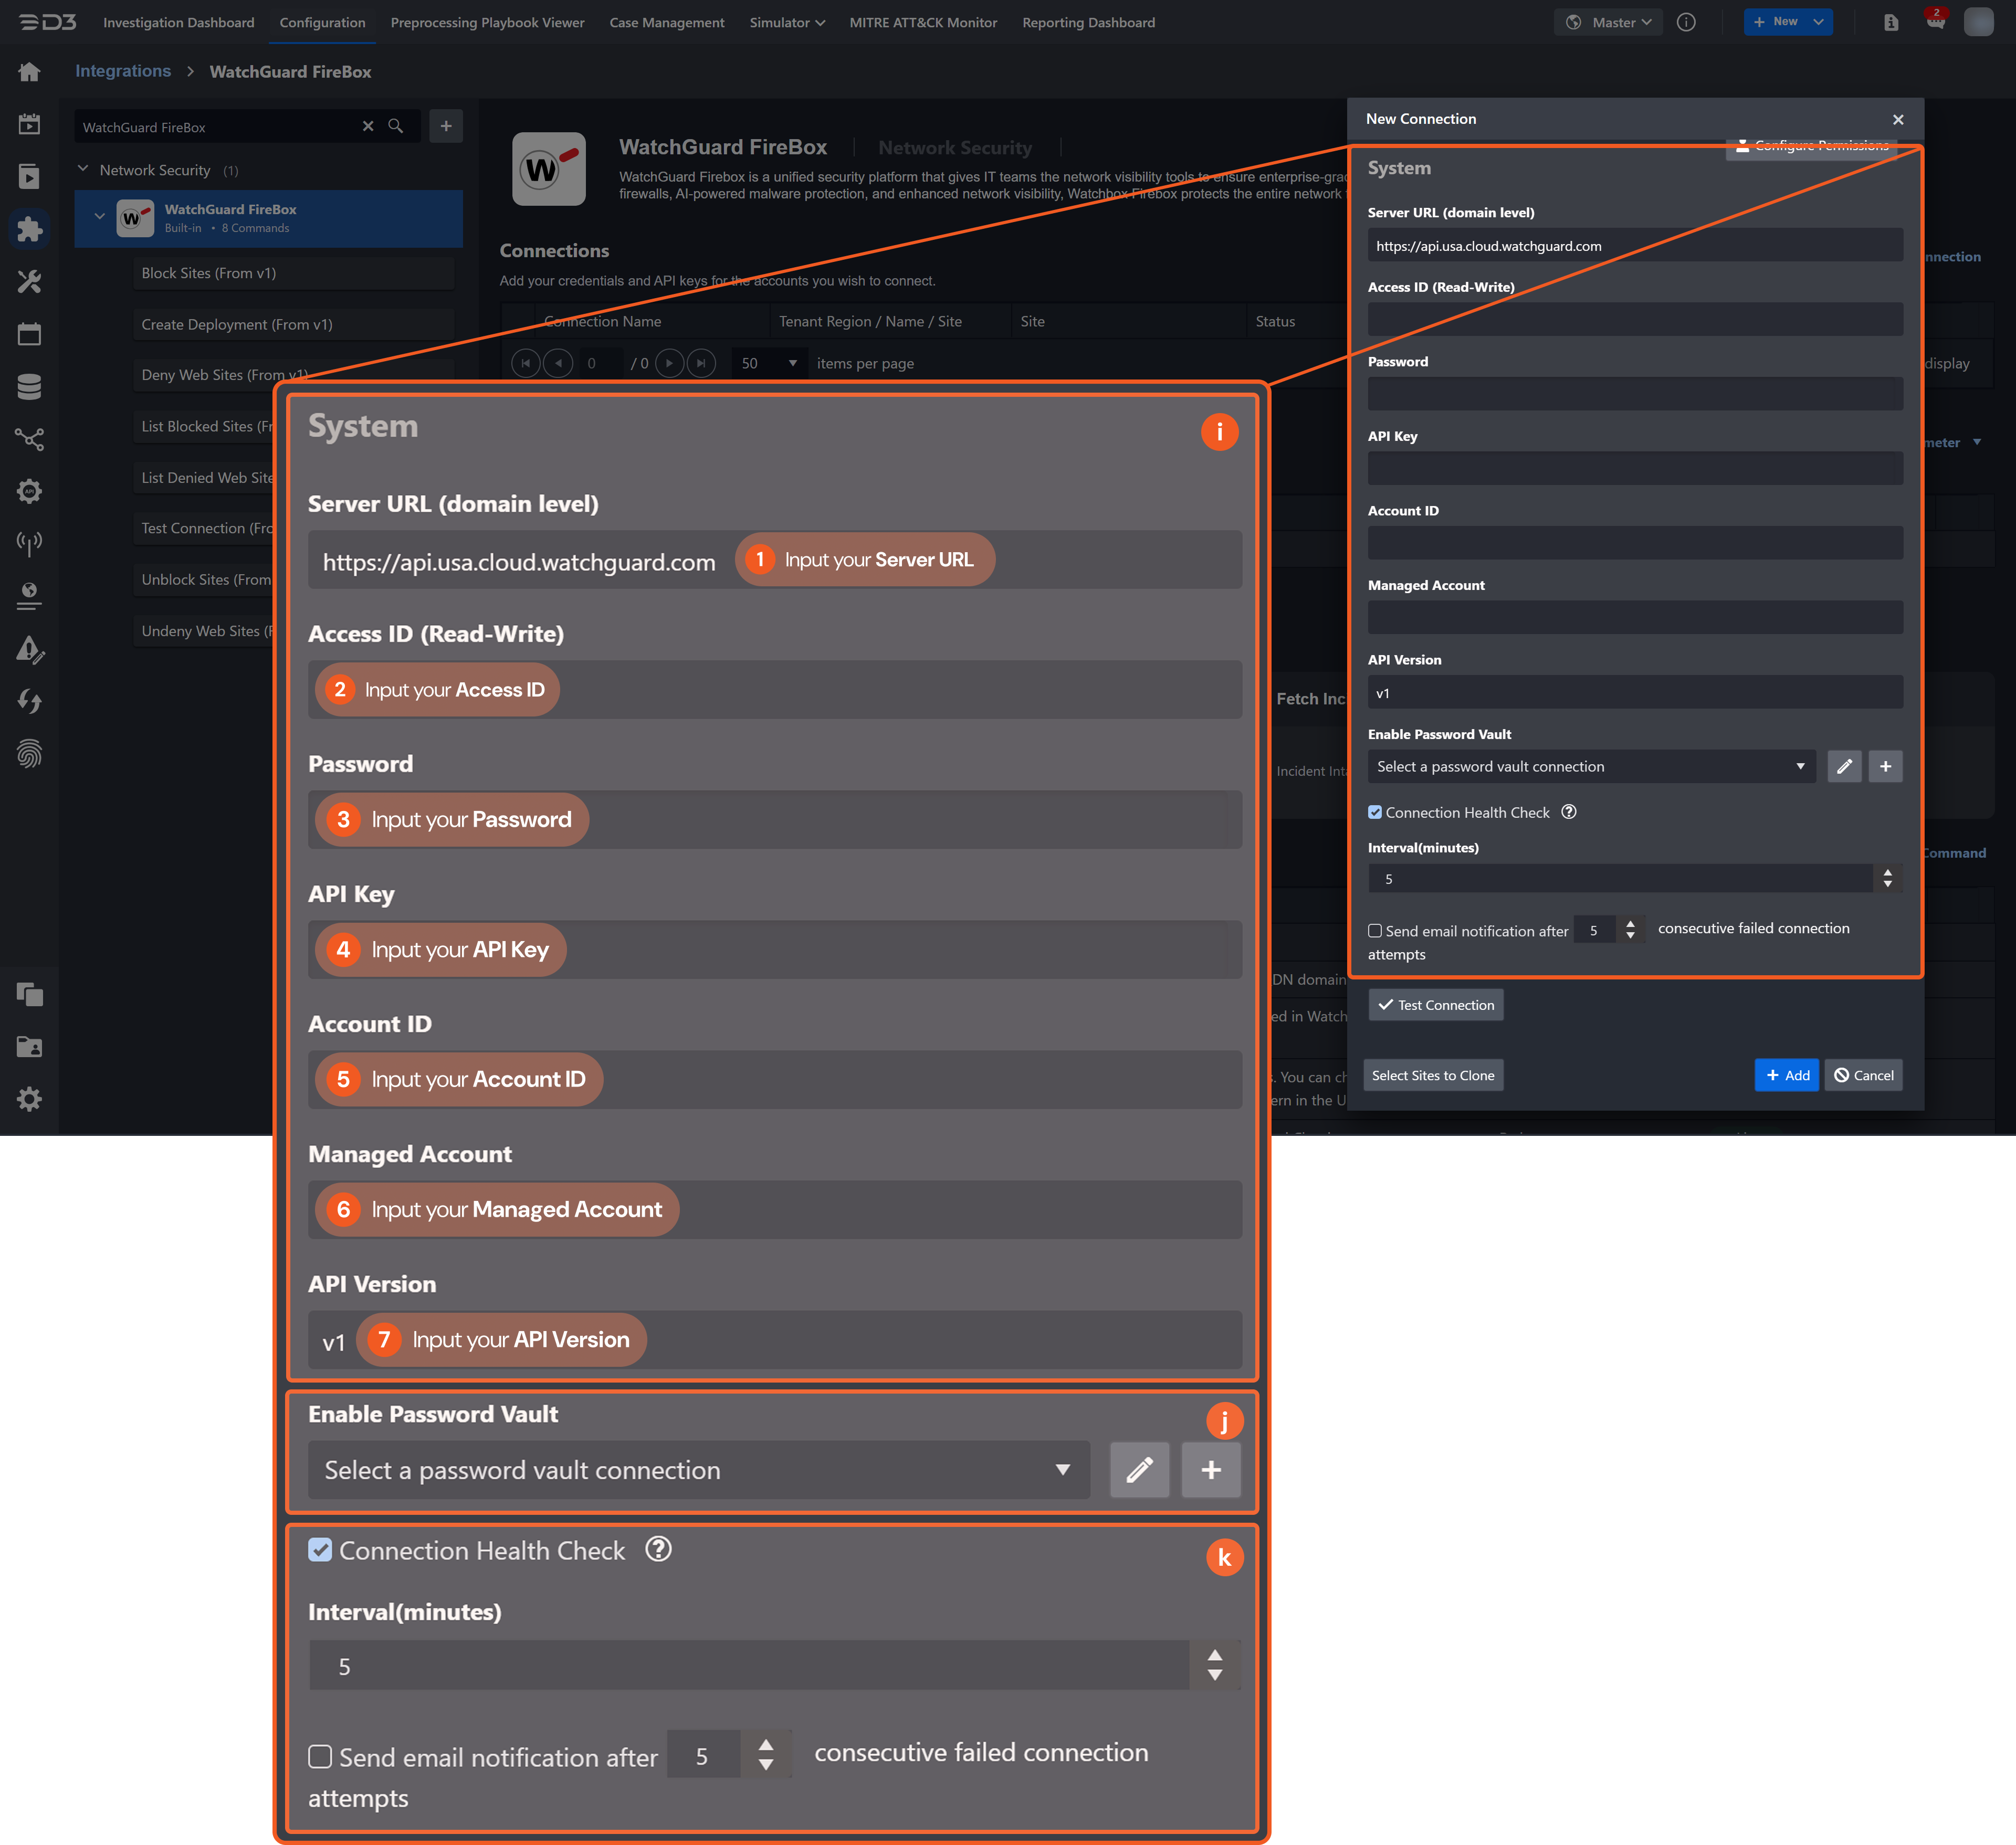This screenshot has width=2016, height=1845.
Task: Toggle Connection Health Check checkbox
Action: 1375,812
